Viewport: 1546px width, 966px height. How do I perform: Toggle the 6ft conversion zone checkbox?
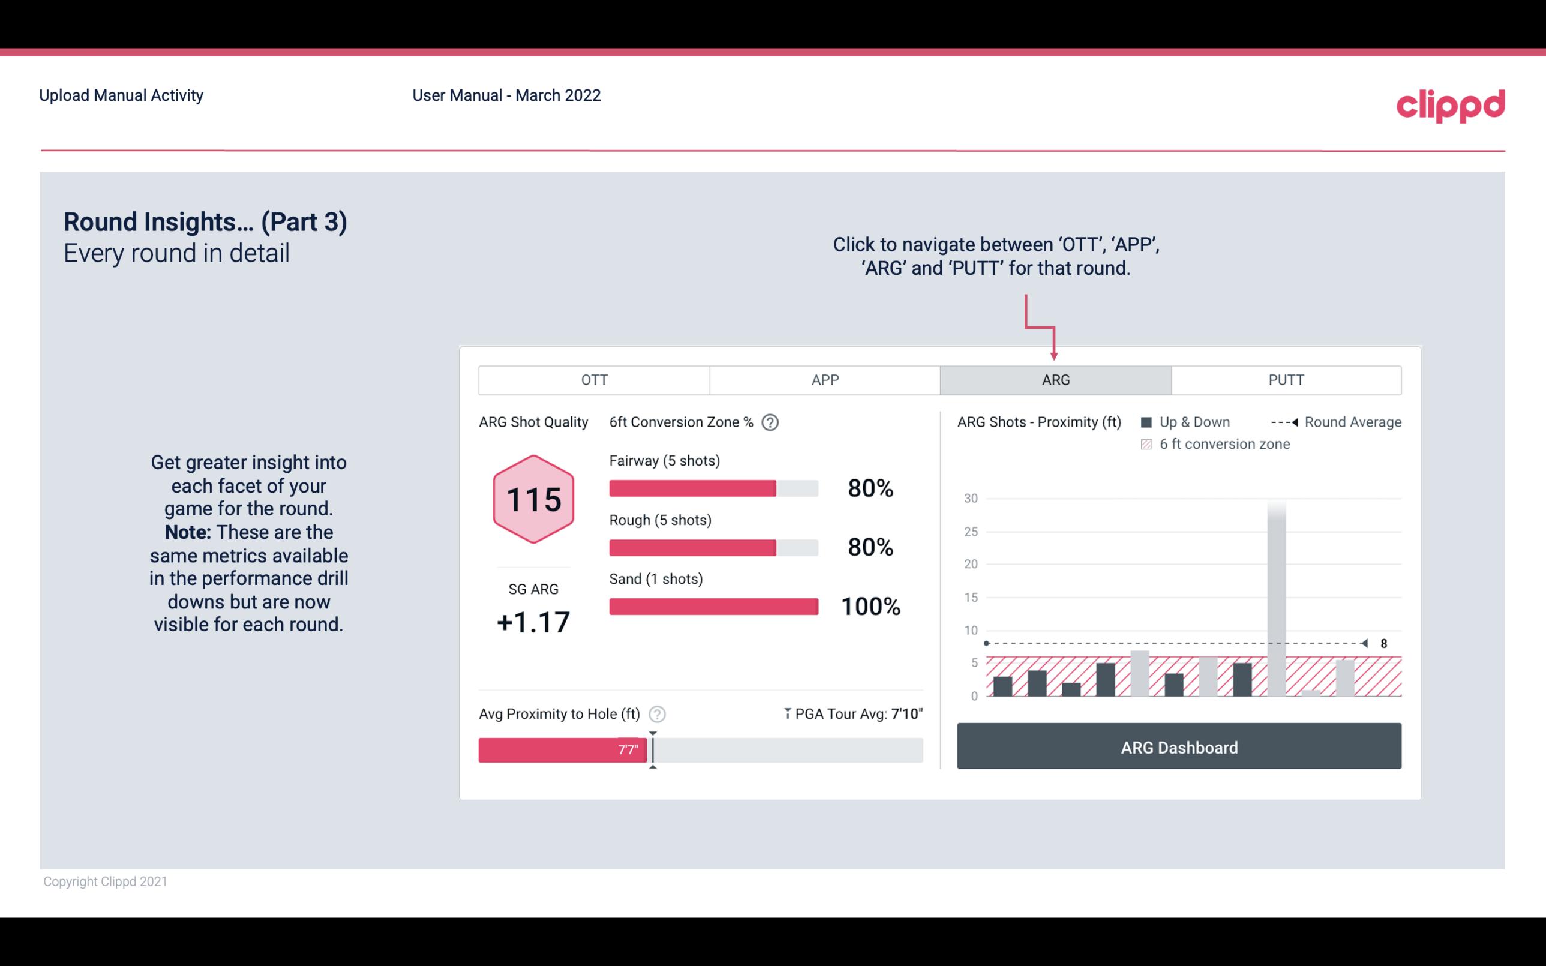(x=1148, y=444)
